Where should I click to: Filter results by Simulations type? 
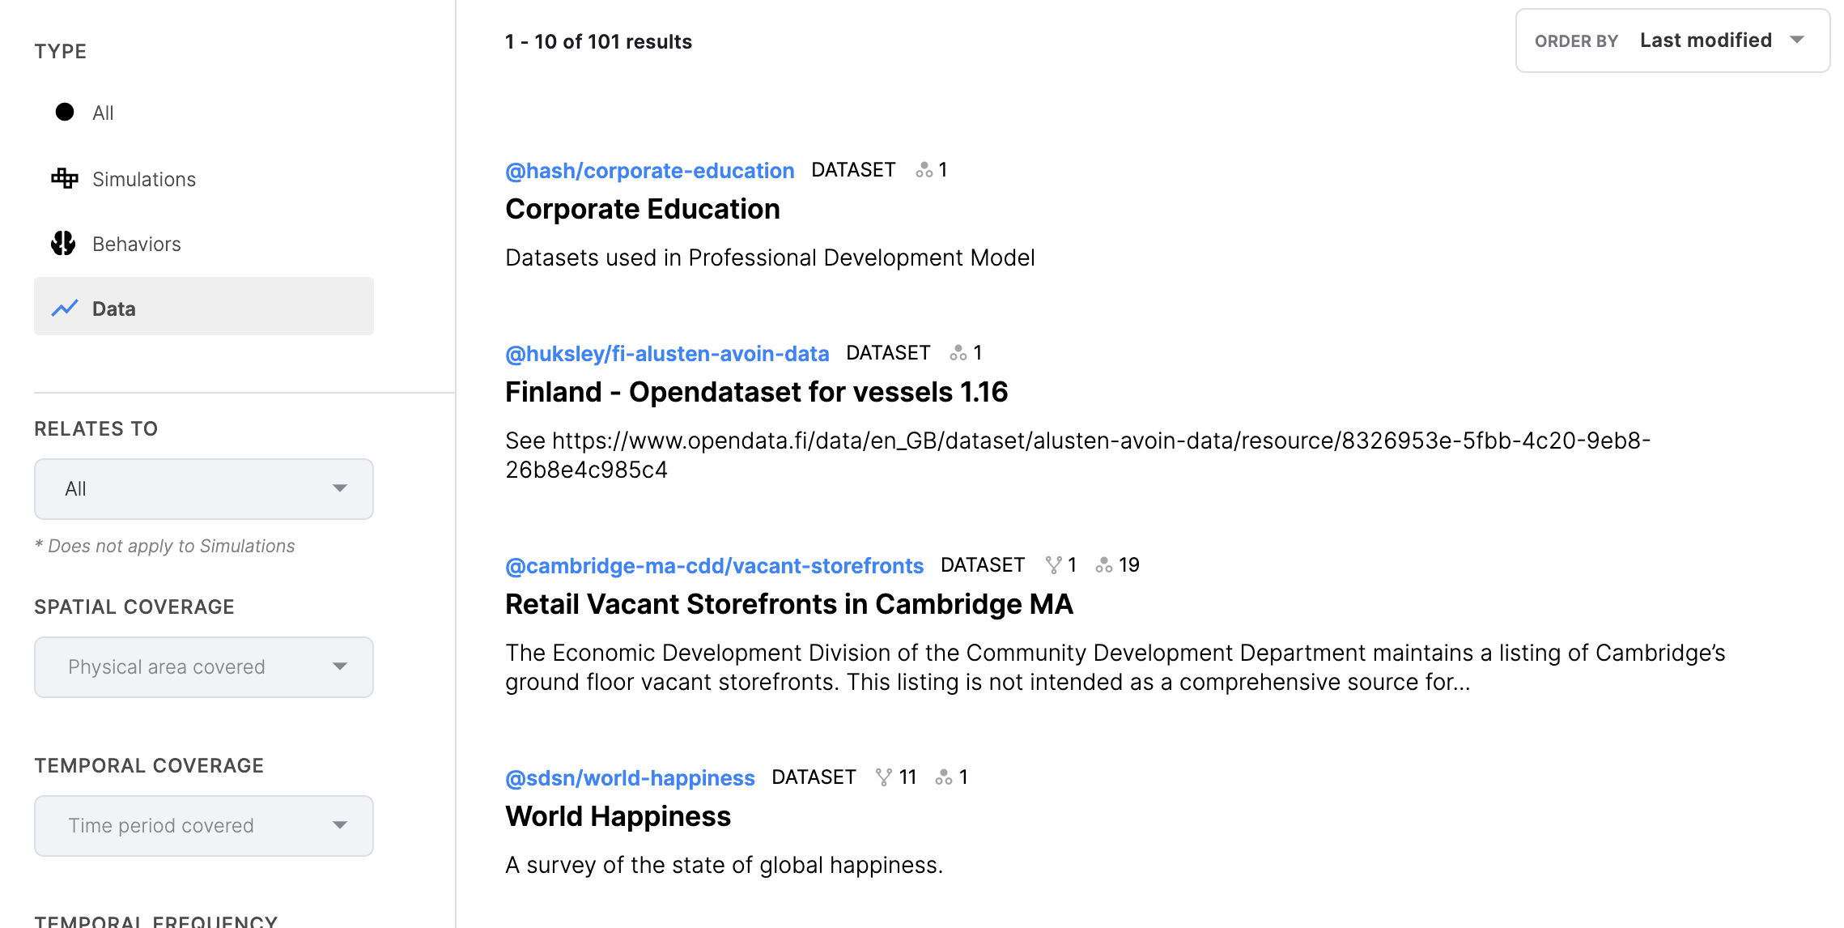pyautogui.click(x=143, y=179)
